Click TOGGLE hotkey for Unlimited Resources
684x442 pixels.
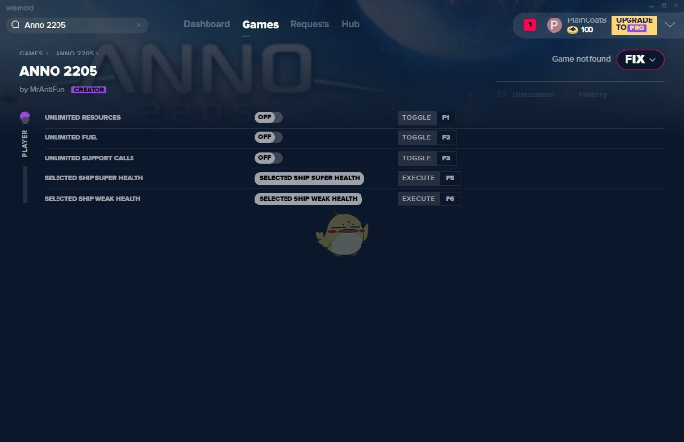click(x=417, y=117)
